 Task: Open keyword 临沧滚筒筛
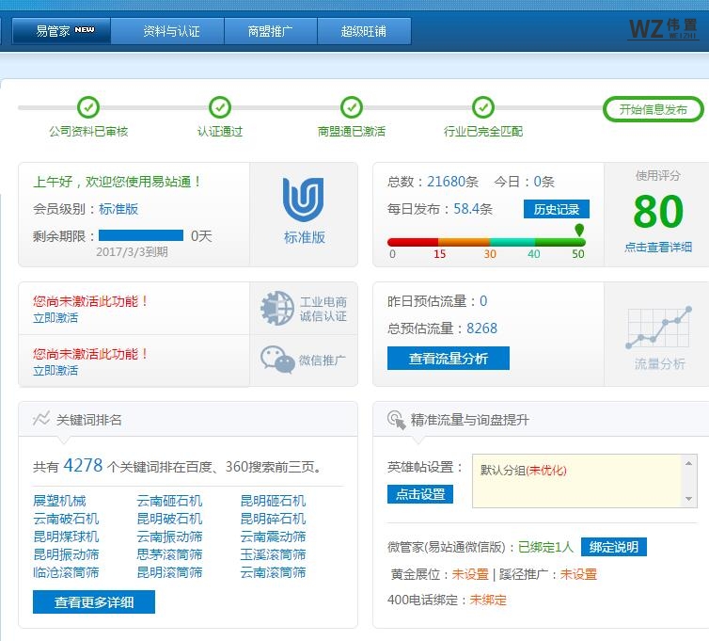tap(66, 572)
